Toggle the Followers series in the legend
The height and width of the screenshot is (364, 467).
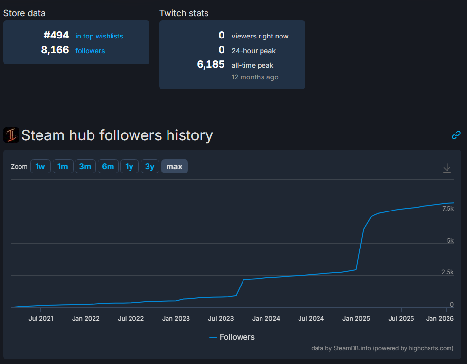click(x=232, y=337)
